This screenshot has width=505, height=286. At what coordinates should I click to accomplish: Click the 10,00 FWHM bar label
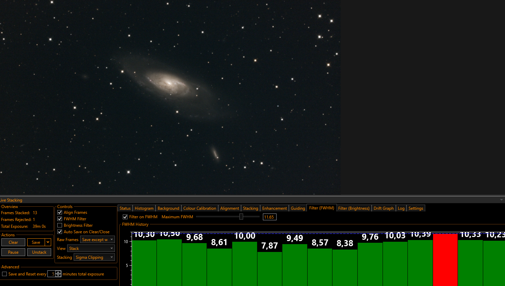click(x=245, y=236)
